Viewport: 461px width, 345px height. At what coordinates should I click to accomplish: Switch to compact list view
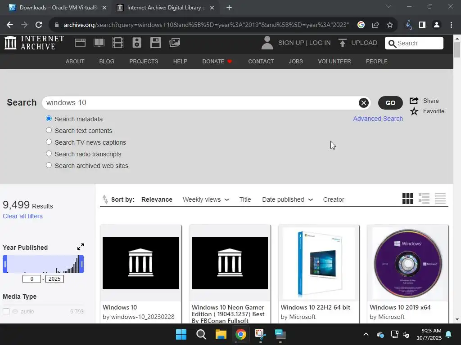click(440, 199)
